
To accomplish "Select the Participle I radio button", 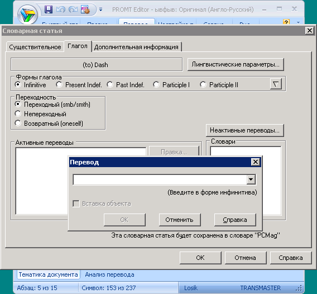I will click(x=171, y=84).
